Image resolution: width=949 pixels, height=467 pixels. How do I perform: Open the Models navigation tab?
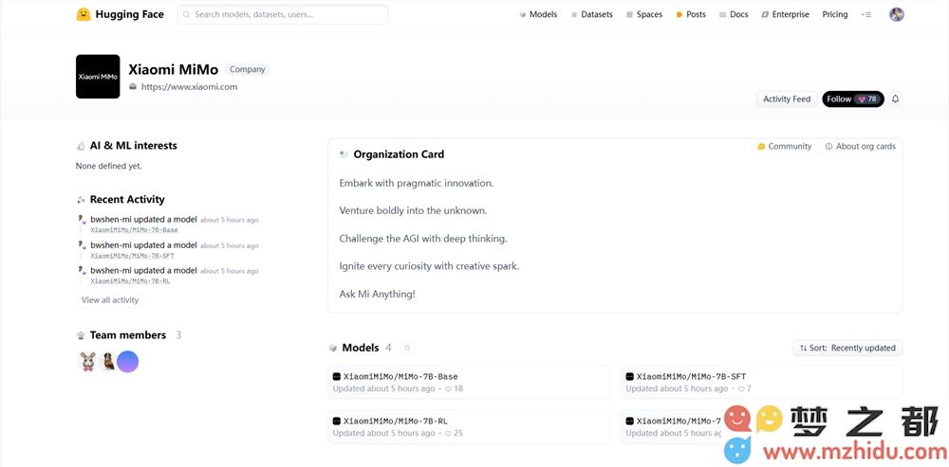click(538, 14)
